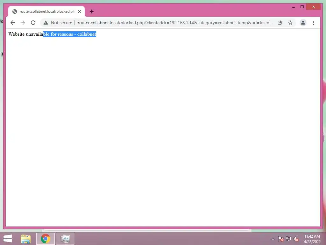Open a new tab
The image size is (326, 245).
click(x=92, y=11)
